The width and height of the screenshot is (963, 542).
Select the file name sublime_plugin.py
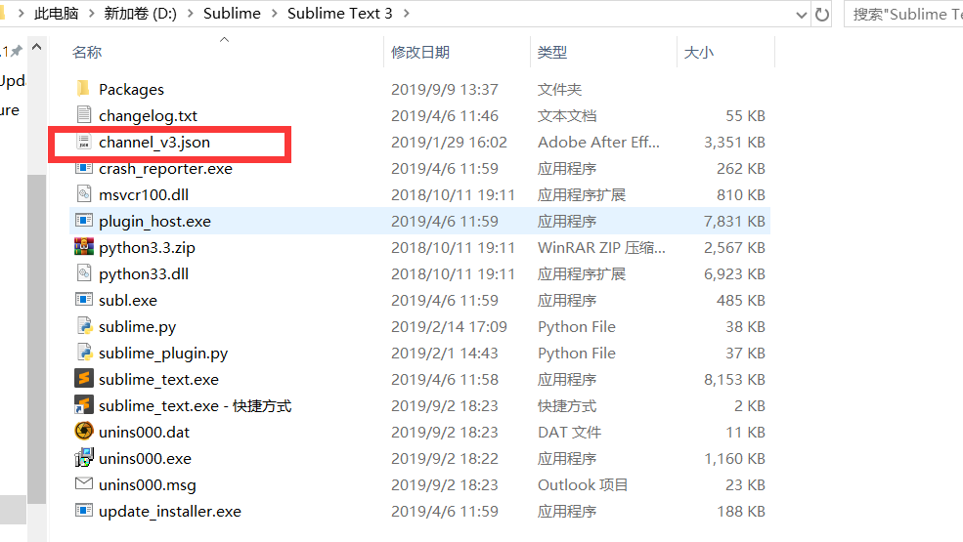pyautogui.click(x=163, y=354)
